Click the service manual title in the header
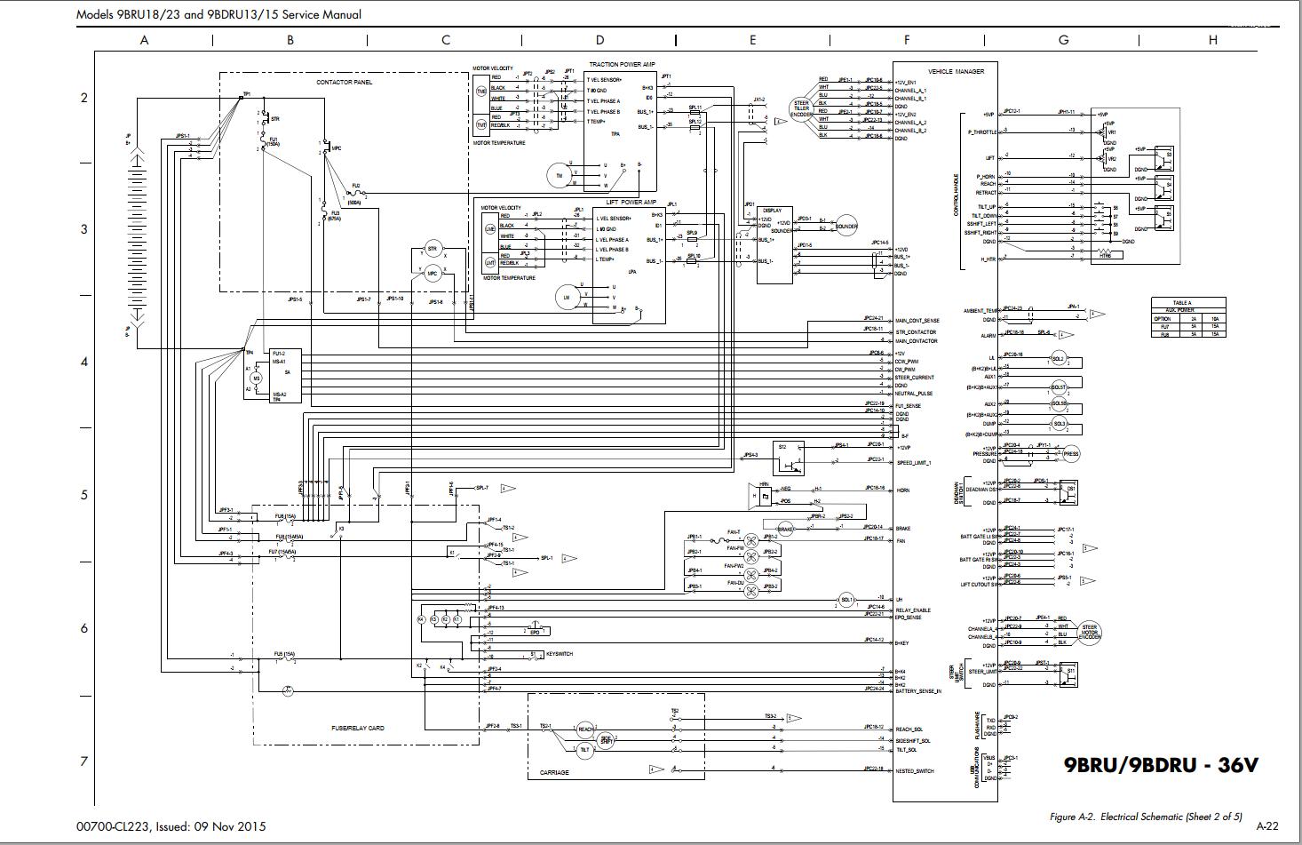The image size is (1302, 845). coord(218,14)
